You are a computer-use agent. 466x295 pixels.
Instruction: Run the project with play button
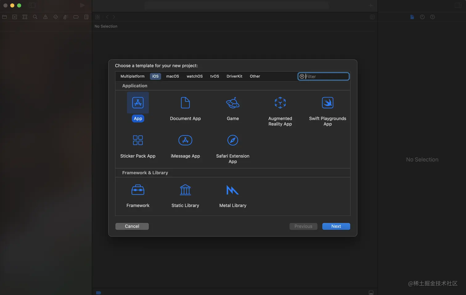(x=82, y=5)
